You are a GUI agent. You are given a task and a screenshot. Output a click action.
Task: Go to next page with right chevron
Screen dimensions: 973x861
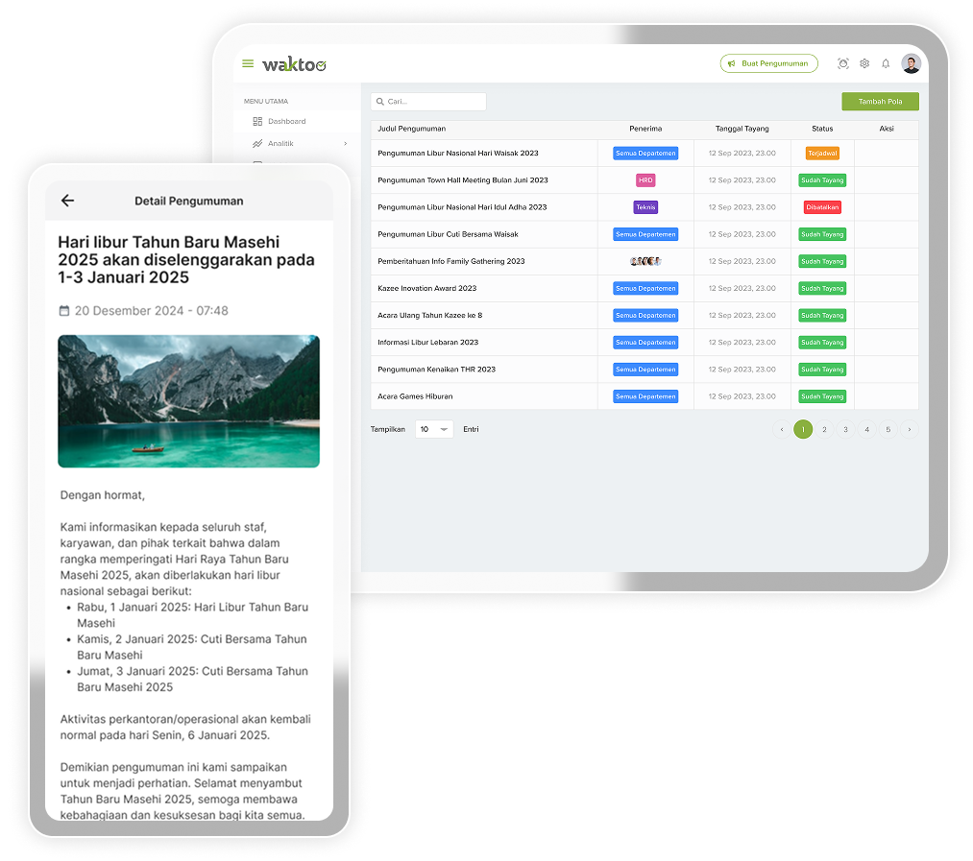[909, 430]
